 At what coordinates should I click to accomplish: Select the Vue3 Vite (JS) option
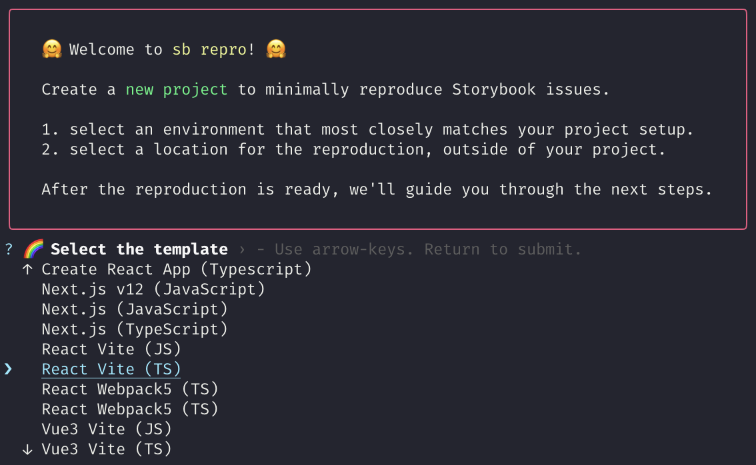107,429
